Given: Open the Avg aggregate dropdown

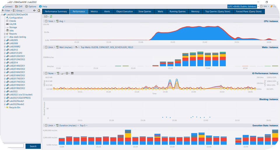Looking at the screenshot, I should click(x=61, y=21).
